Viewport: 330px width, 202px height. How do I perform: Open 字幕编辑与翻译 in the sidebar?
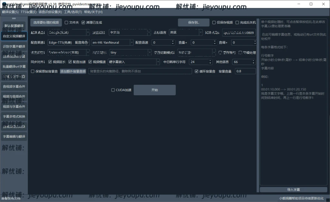point(14,137)
